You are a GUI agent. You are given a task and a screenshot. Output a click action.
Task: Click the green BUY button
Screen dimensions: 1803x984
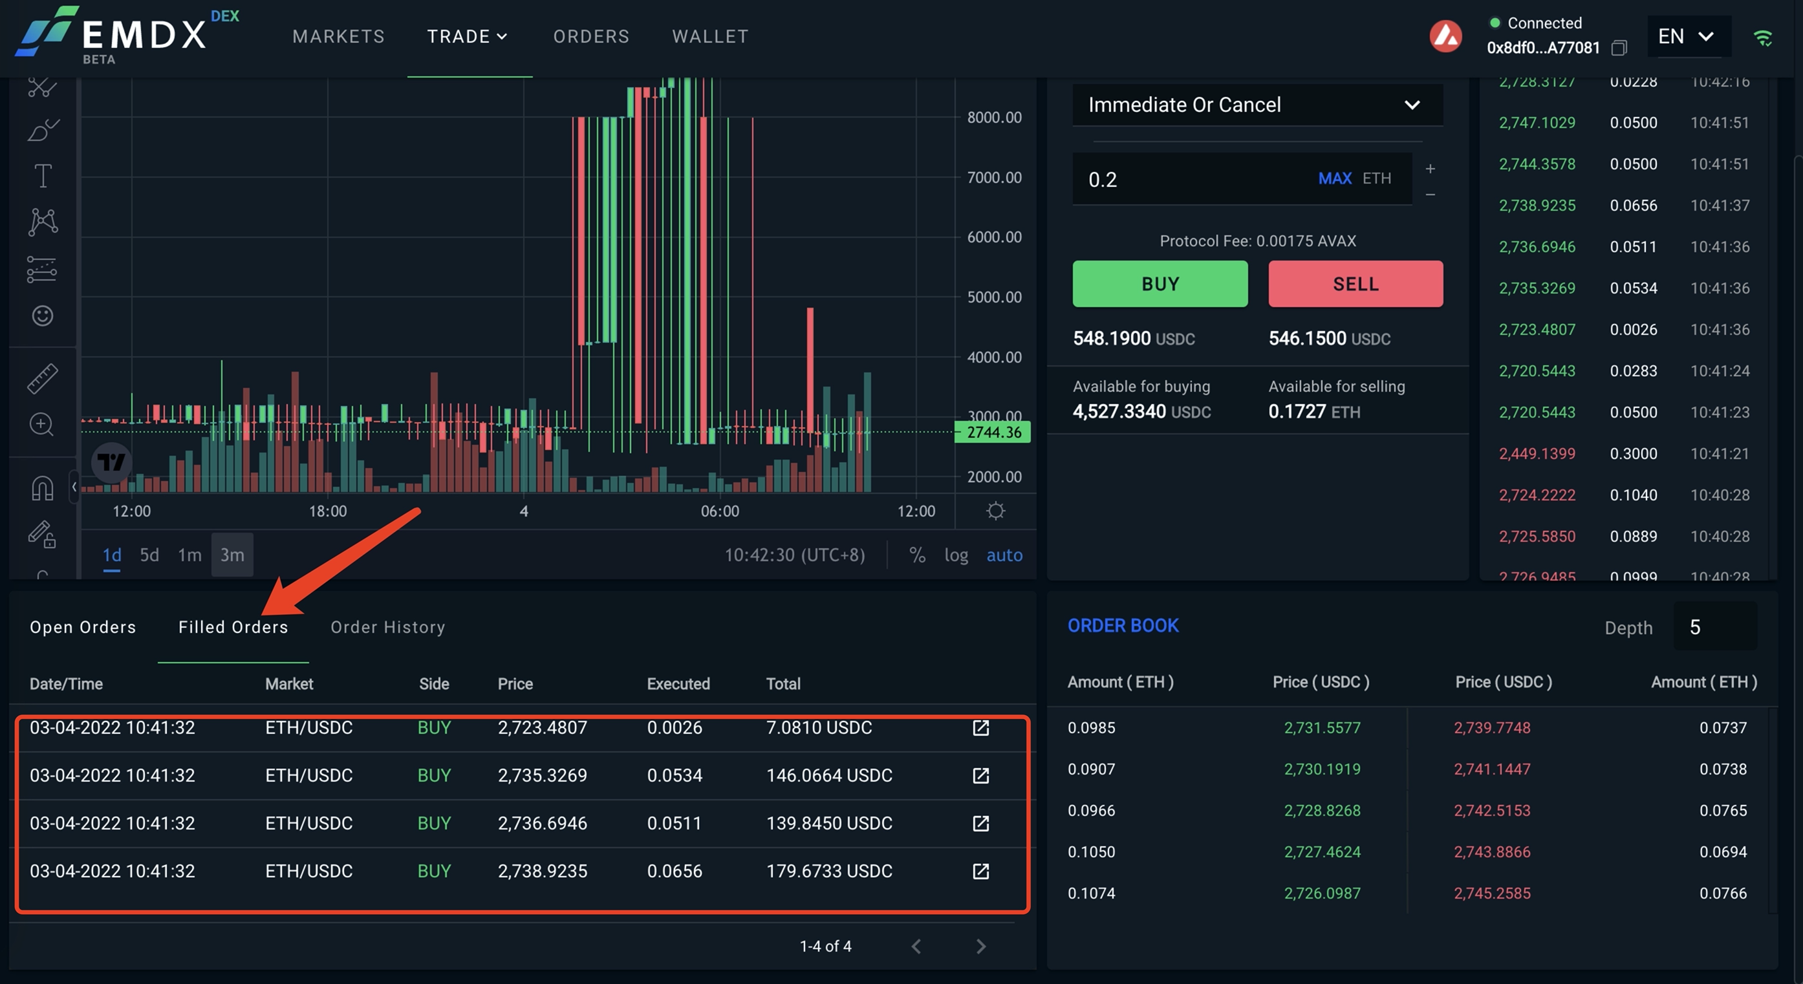click(x=1160, y=284)
